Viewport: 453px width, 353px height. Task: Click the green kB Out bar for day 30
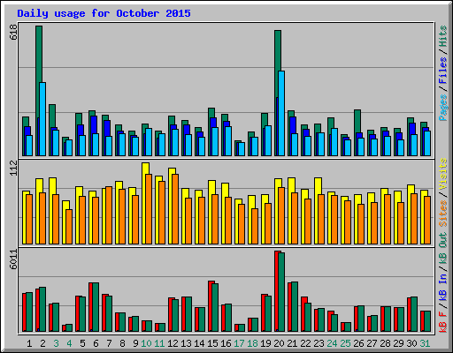coord(414,314)
